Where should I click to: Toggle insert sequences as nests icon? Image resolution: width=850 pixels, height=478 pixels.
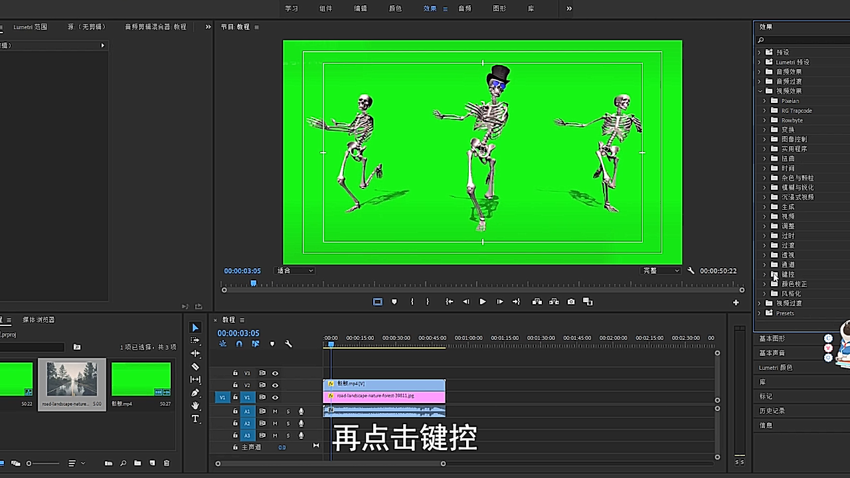(x=222, y=344)
